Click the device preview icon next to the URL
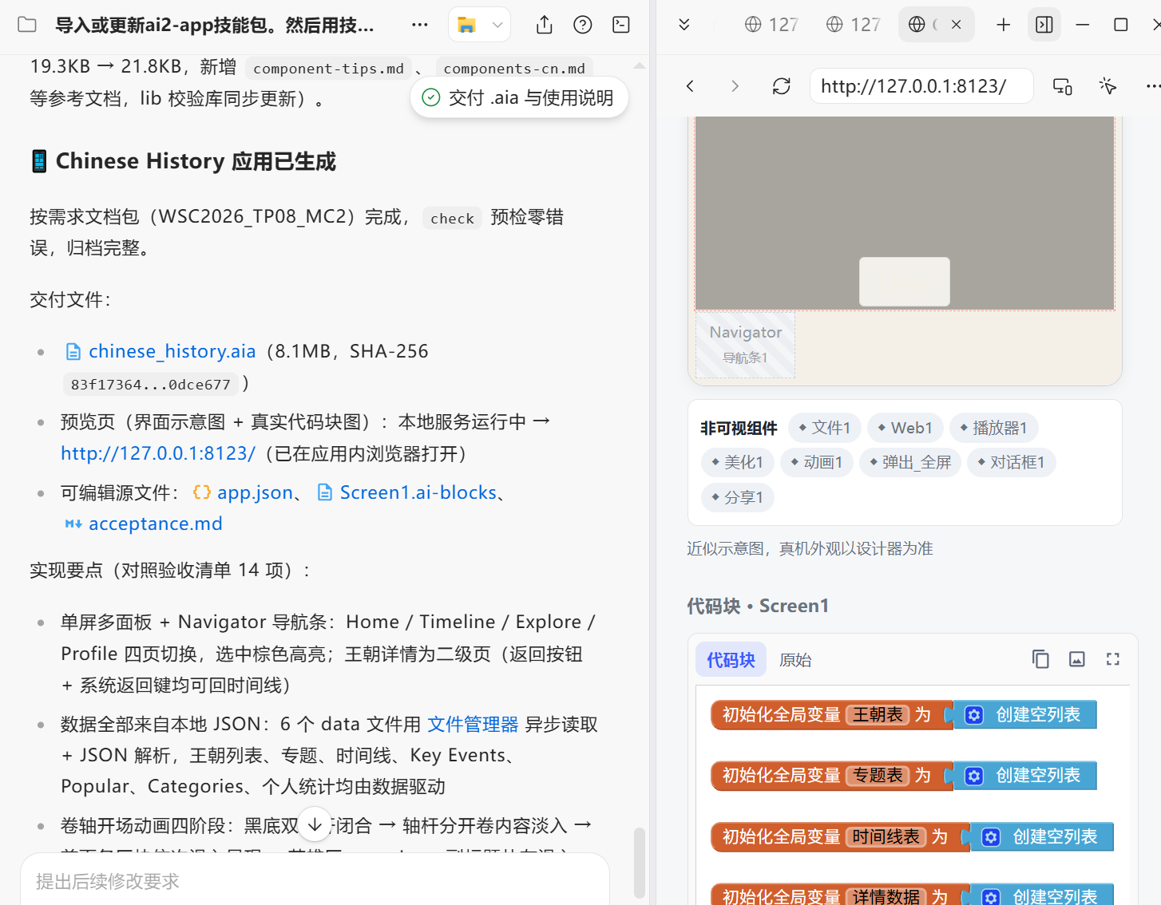Image resolution: width=1161 pixels, height=905 pixels. pyautogui.click(x=1063, y=85)
